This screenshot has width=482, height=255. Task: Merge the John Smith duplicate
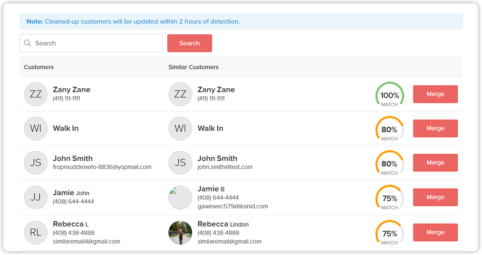(435, 163)
